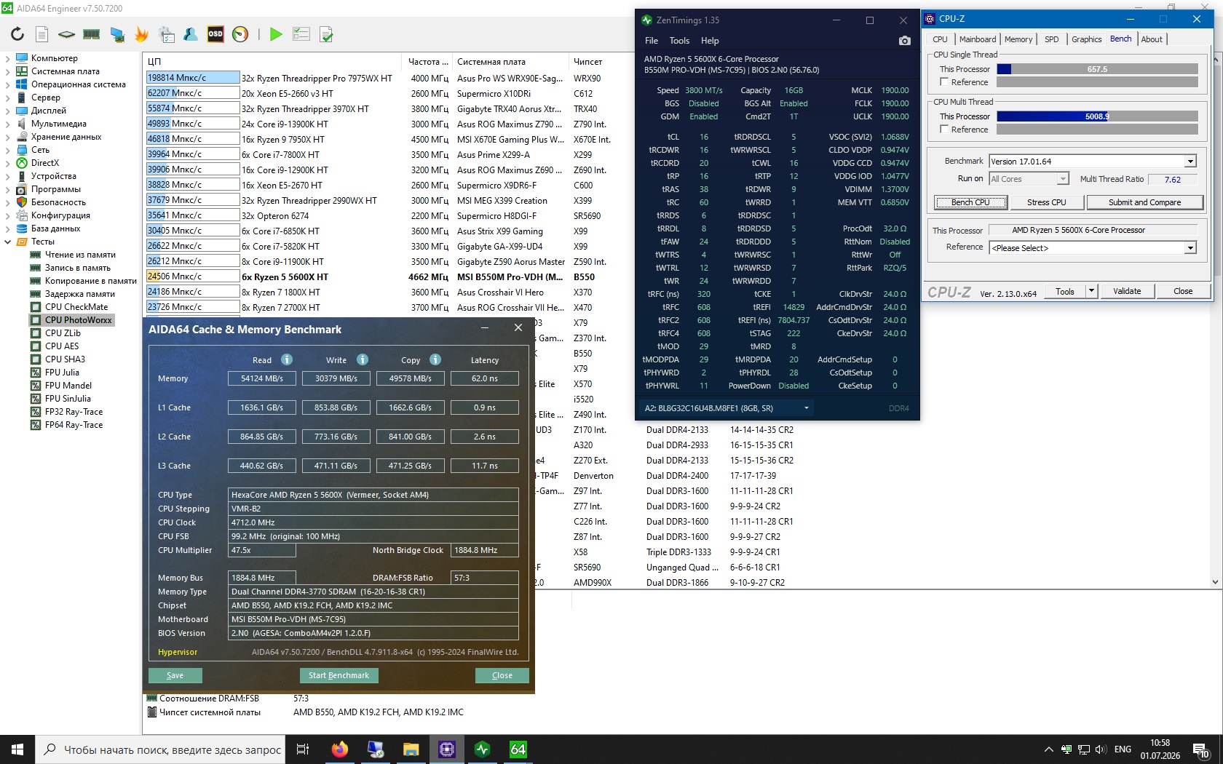Expand the Компьютер tree node
This screenshot has height=764, width=1223.
tap(7, 58)
